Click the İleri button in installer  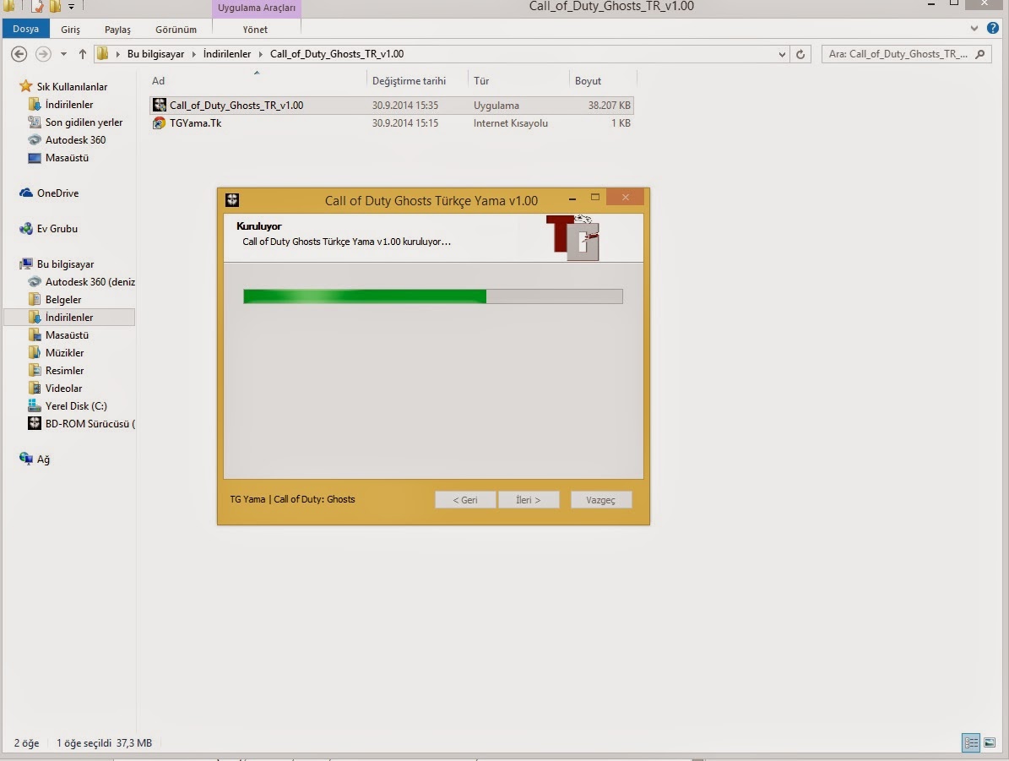click(x=529, y=500)
